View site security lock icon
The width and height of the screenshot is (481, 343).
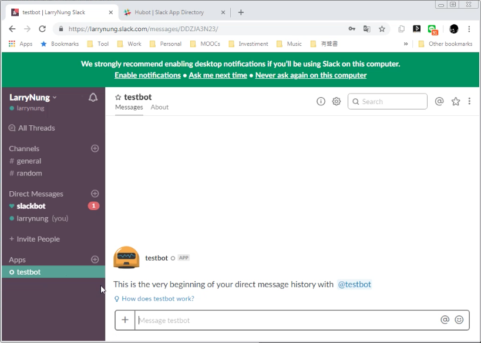(61, 29)
